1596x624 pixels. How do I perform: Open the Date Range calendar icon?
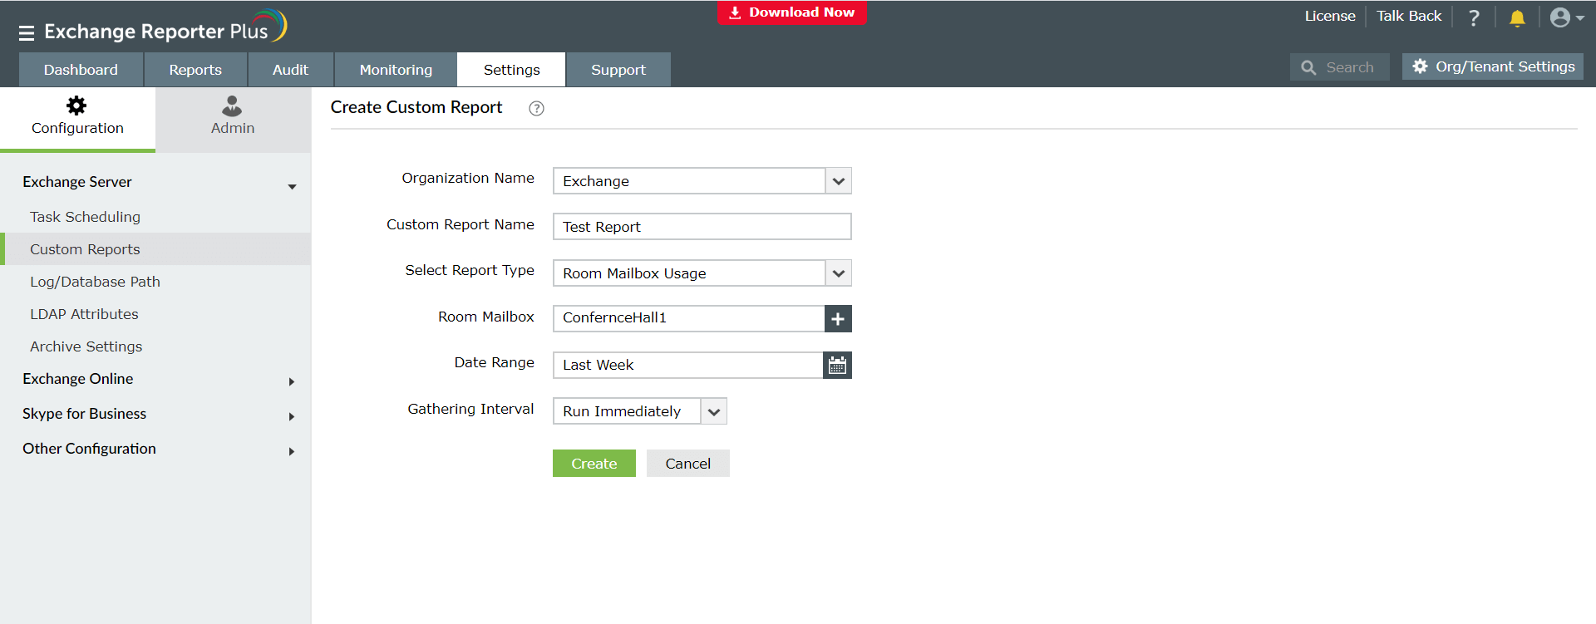pyautogui.click(x=837, y=365)
